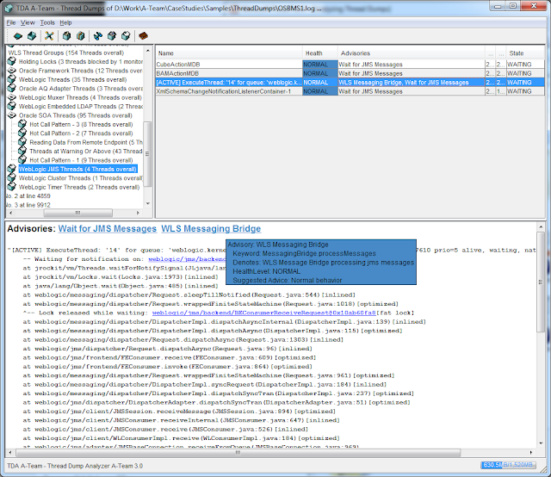
Task: Click the open box icon next to open file
Action: coord(32,36)
